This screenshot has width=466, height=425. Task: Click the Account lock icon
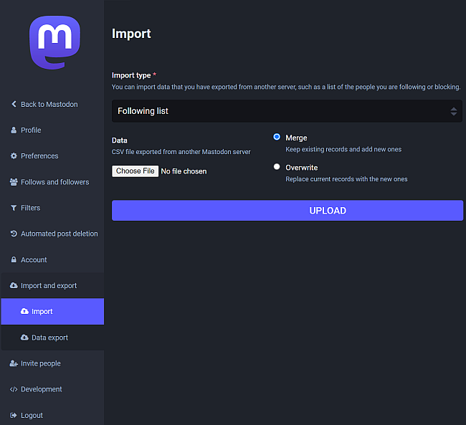click(14, 259)
